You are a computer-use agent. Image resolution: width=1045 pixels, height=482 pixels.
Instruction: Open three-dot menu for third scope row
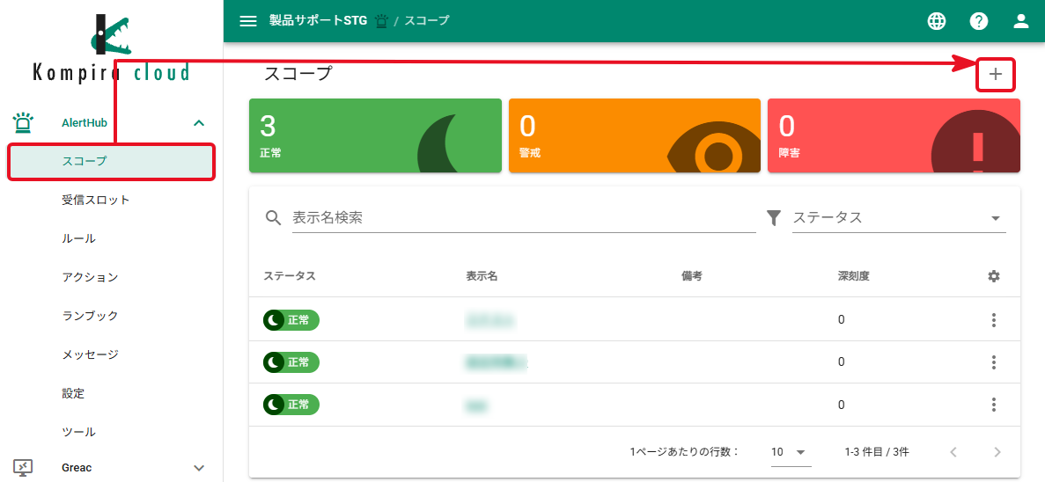click(x=994, y=405)
